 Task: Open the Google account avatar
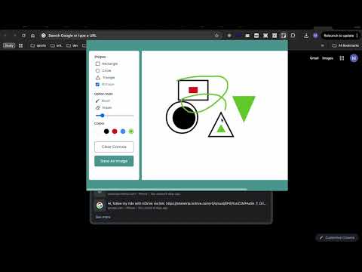pyautogui.click(x=354, y=58)
